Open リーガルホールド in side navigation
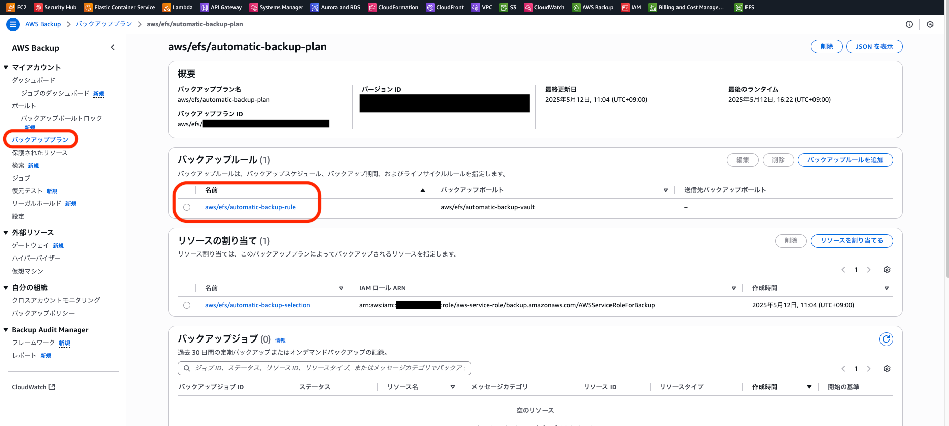Screen dimensions: 949x426 36,203
